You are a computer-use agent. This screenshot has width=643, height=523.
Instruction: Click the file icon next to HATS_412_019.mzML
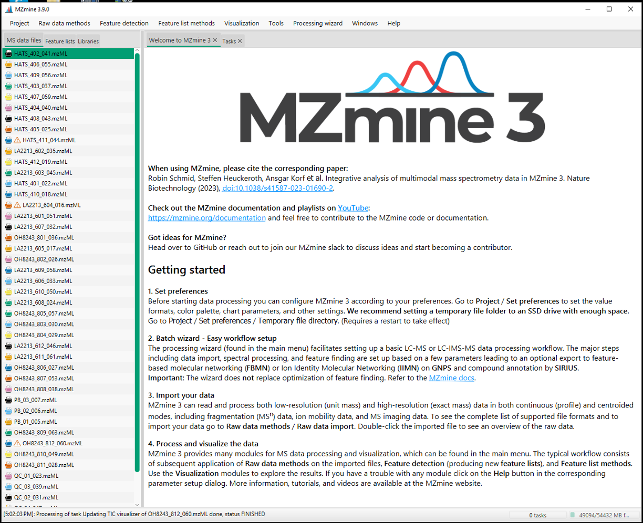8,162
